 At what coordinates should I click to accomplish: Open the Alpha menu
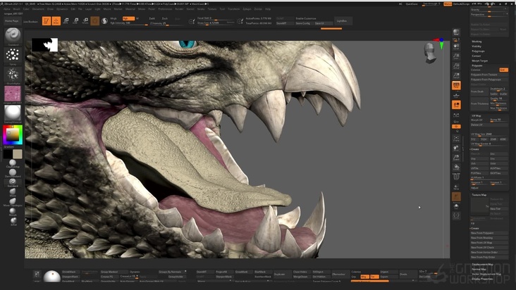click(7, 9)
